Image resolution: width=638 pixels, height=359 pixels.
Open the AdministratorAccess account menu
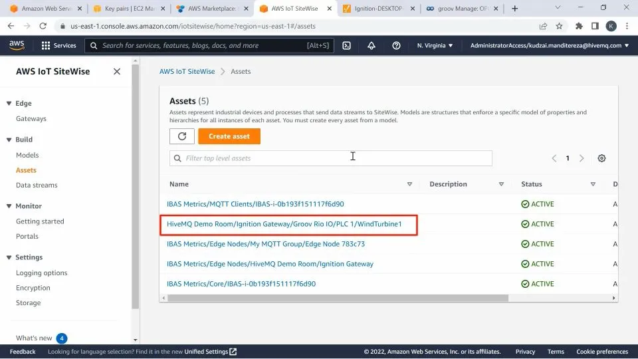tap(550, 46)
